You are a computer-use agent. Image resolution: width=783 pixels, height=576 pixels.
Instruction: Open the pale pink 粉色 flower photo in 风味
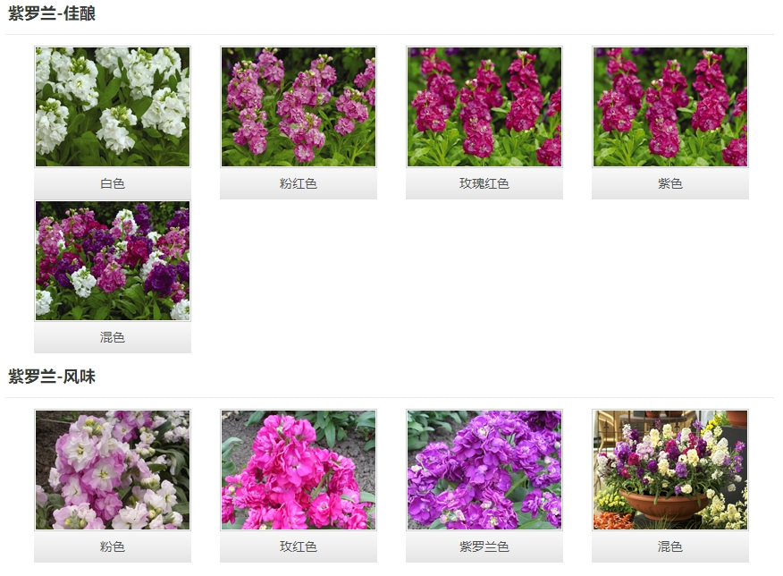113,470
